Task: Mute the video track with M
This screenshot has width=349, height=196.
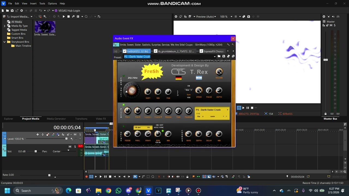Action: (75, 134)
